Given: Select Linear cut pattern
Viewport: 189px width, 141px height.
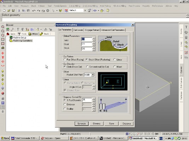Looking at the screenshot, I should coord(118,60).
